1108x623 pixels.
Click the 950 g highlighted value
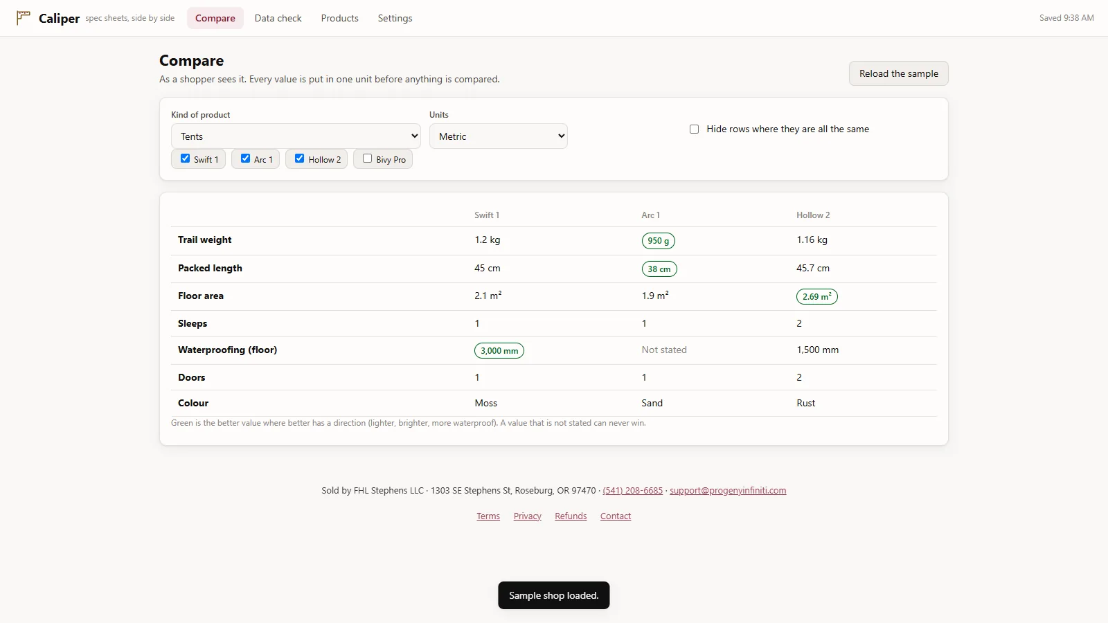click(659, 241)
